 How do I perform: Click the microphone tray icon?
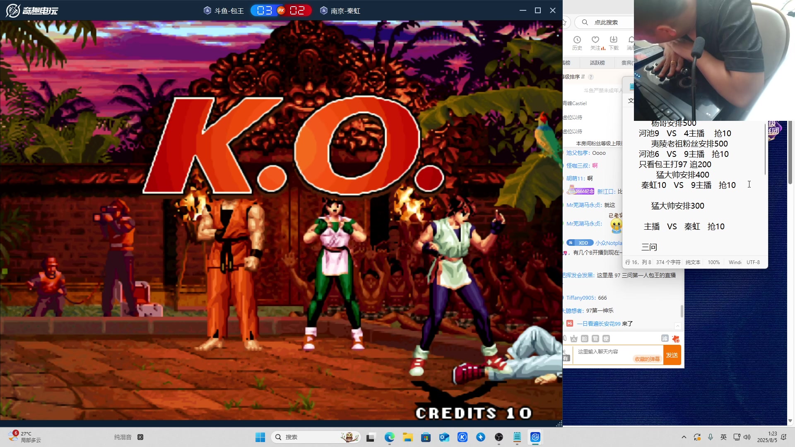click(x=711, y=437)
